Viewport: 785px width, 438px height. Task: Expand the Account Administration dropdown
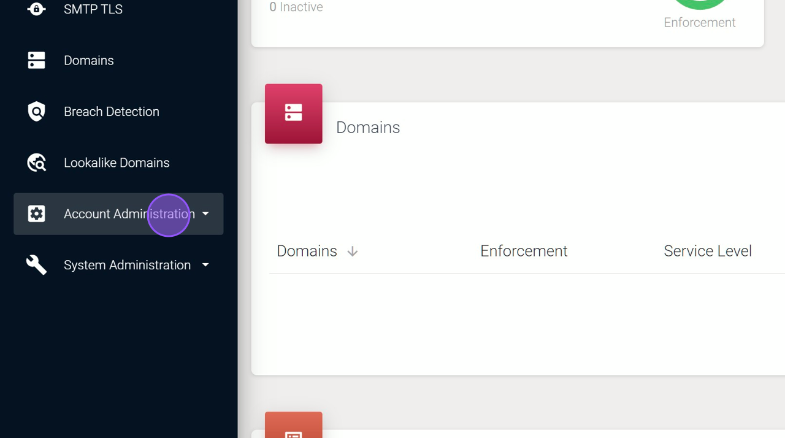tap(205, 213)
